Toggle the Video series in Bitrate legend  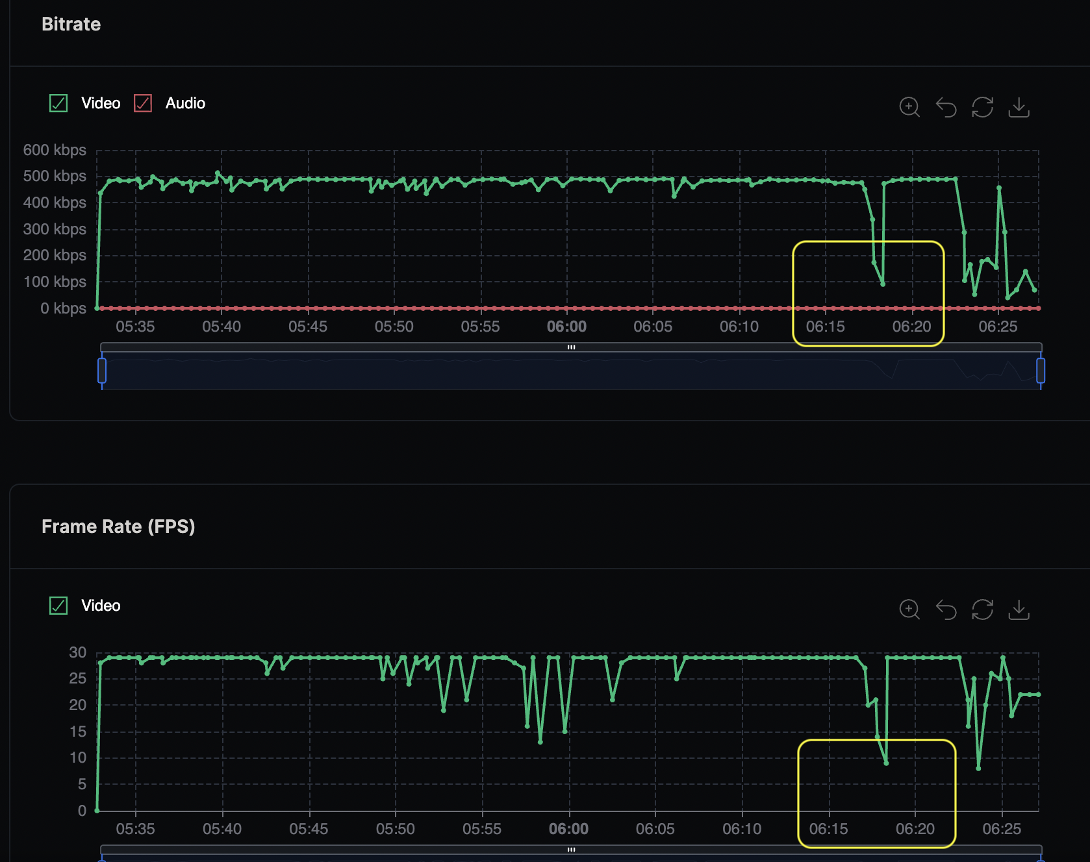pos(85,103)
